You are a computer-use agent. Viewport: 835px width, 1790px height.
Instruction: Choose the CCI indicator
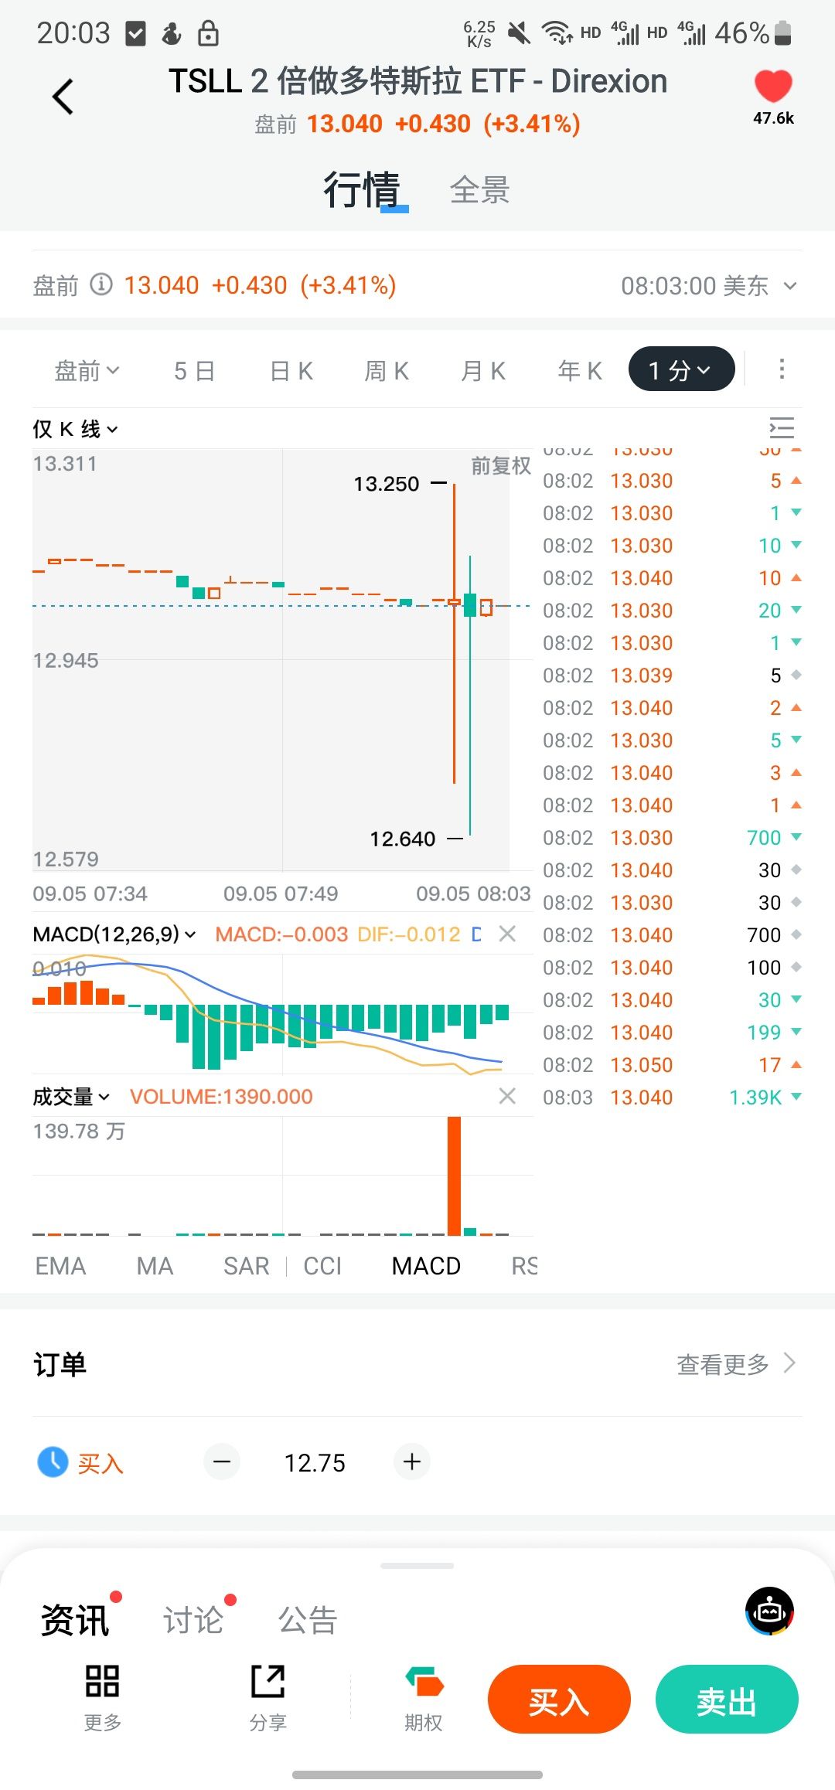(x=322, y=1266)
